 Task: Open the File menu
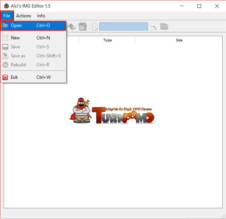tap(7, 16)
